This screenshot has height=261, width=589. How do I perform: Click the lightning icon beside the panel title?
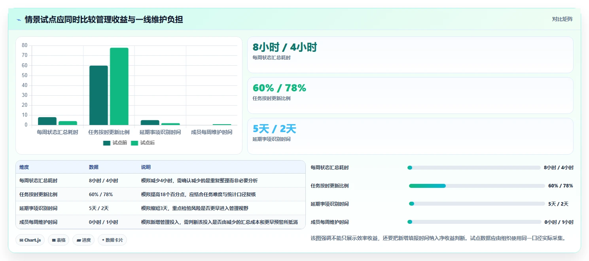[19, 19]
